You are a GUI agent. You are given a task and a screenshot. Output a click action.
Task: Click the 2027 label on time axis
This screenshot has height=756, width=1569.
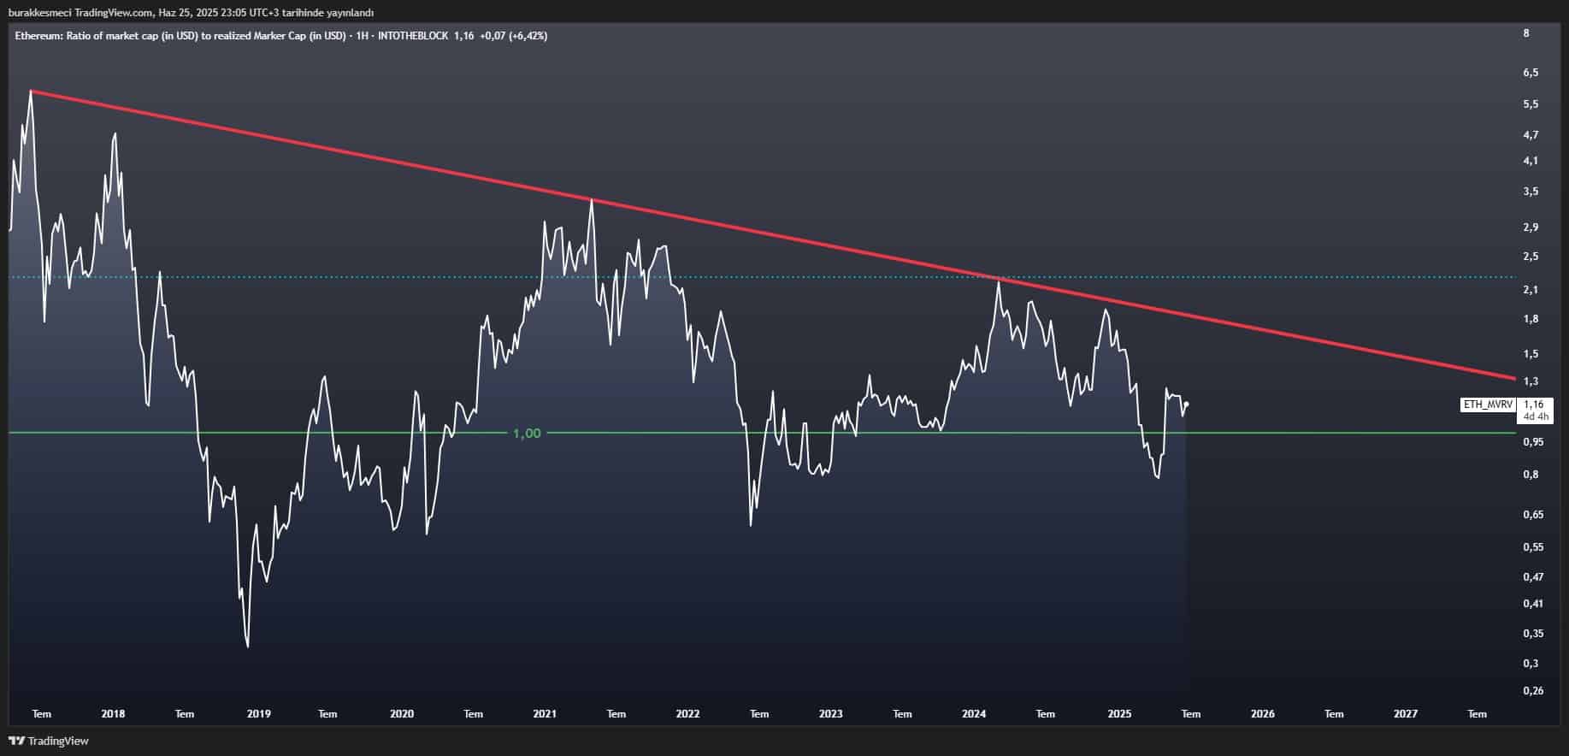pyautogui.click(x=1405, y=714)
